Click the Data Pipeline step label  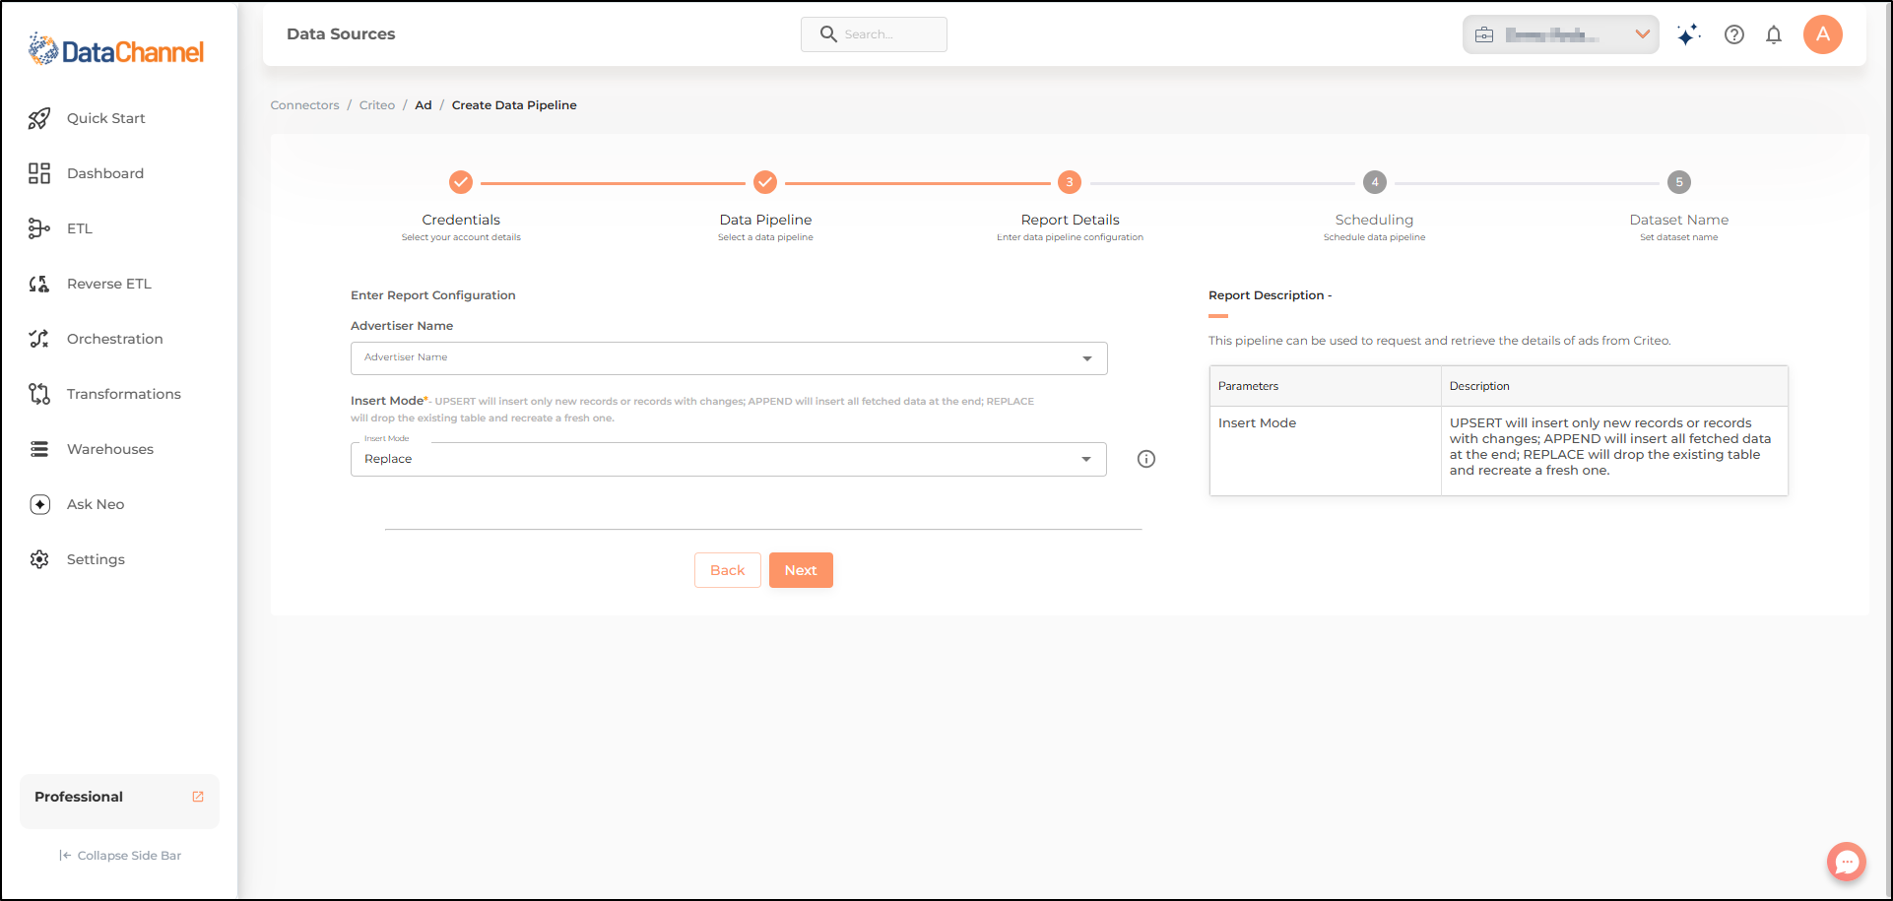pyautogui.click(x=765, y=220)
